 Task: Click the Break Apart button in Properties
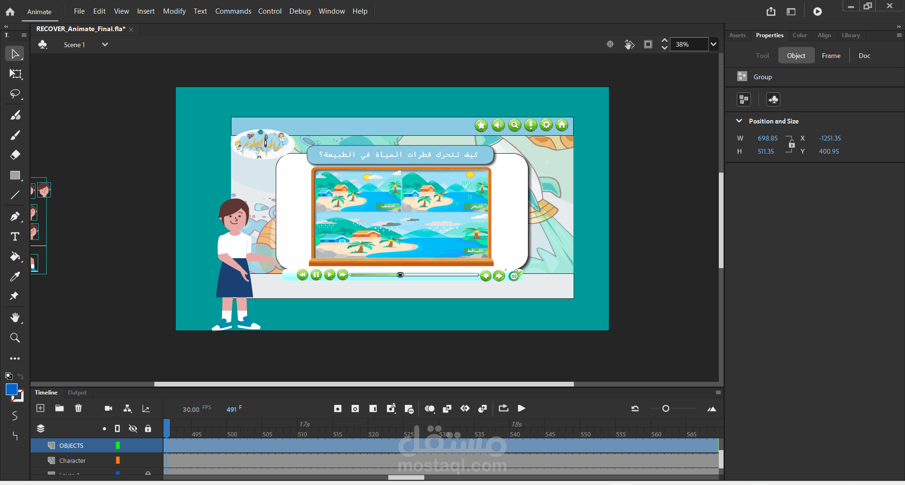744,99
